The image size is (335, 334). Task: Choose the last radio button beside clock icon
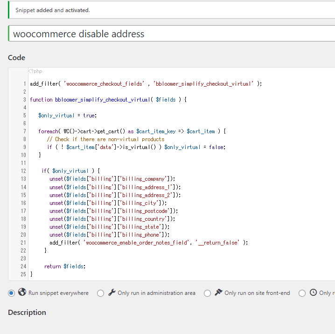click(302, 293)
